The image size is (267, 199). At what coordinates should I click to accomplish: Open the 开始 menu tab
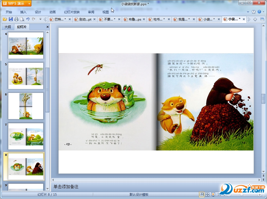tap(9, 12)
